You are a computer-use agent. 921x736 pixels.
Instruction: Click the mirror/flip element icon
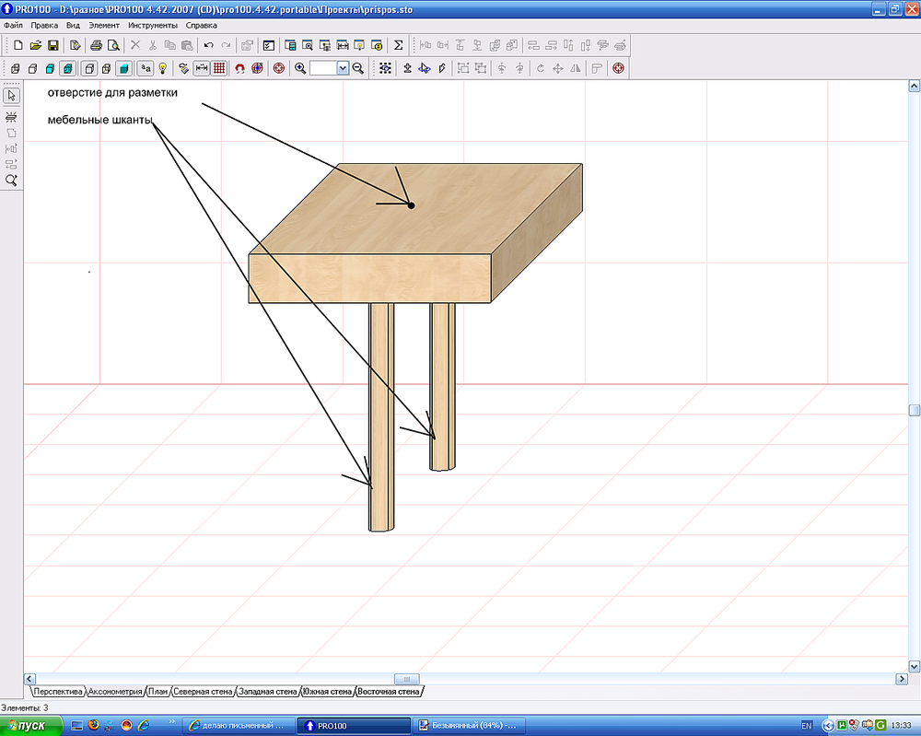coord(574,67)
